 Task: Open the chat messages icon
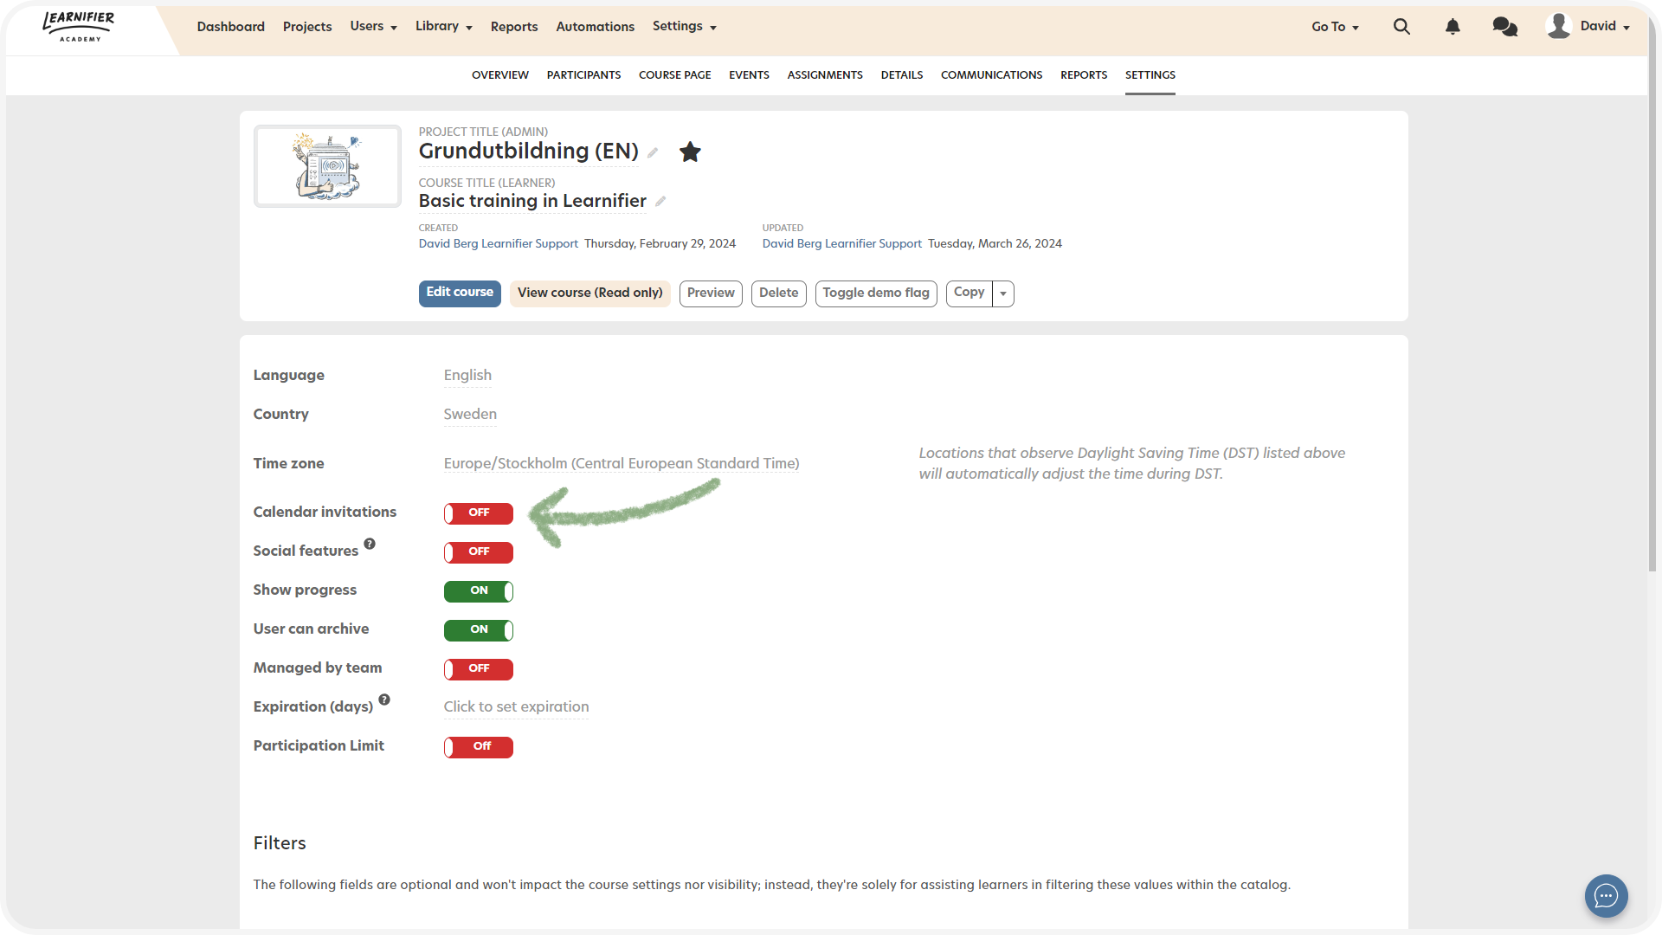[x=1504, y=27]
